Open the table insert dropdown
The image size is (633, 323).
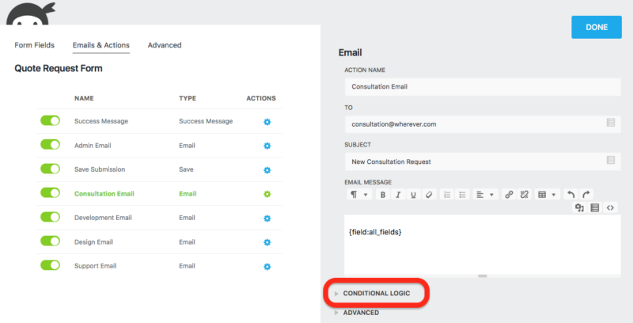click(547, 195)
